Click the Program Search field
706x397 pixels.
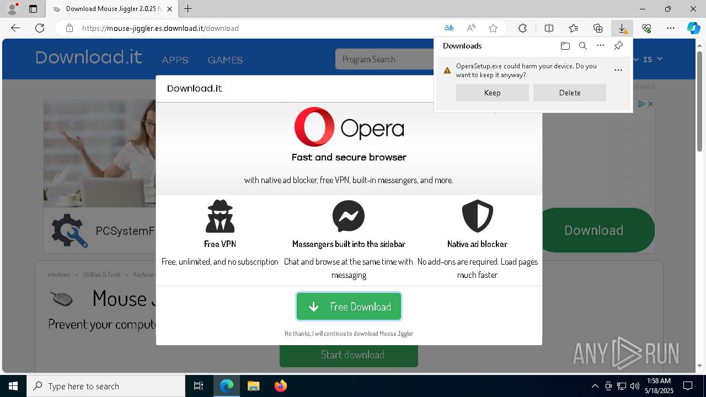[x=385, y=59]
